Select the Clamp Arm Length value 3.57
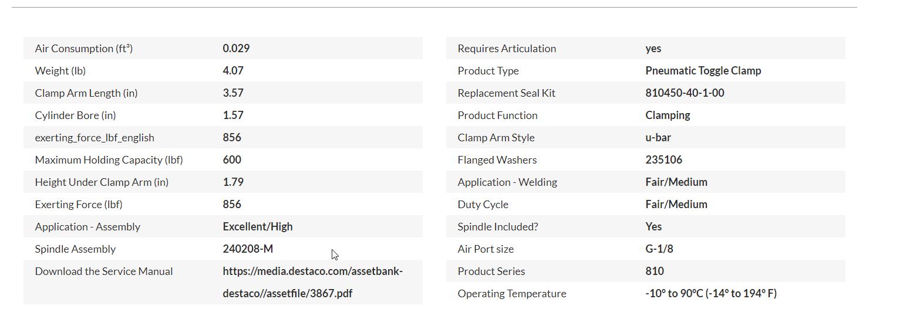The width and height of the screenshot is (910, 333). click(x=233, y=93)
